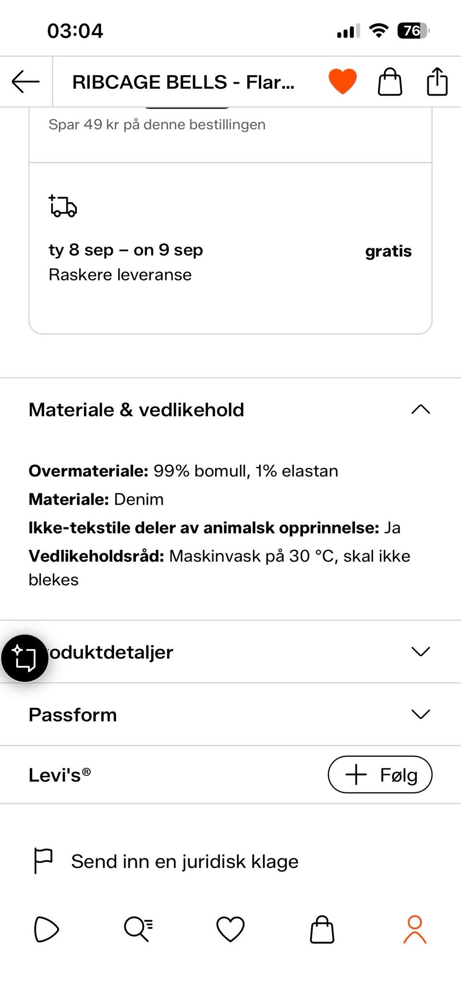Follow Levi's with the Følg button
461x998 pixels.
[x=380, y=774]
